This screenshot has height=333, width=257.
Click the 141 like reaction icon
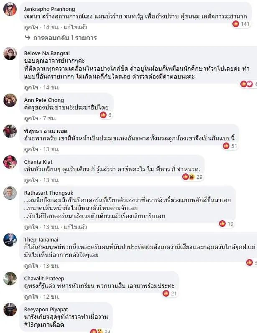tap(236, 24)
